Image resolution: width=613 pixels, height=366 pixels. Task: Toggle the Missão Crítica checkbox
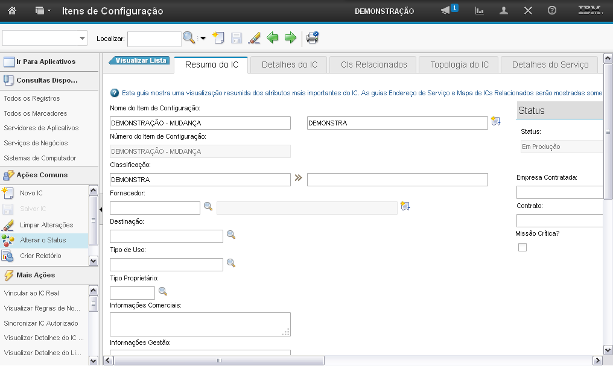[x=522, y=247]
